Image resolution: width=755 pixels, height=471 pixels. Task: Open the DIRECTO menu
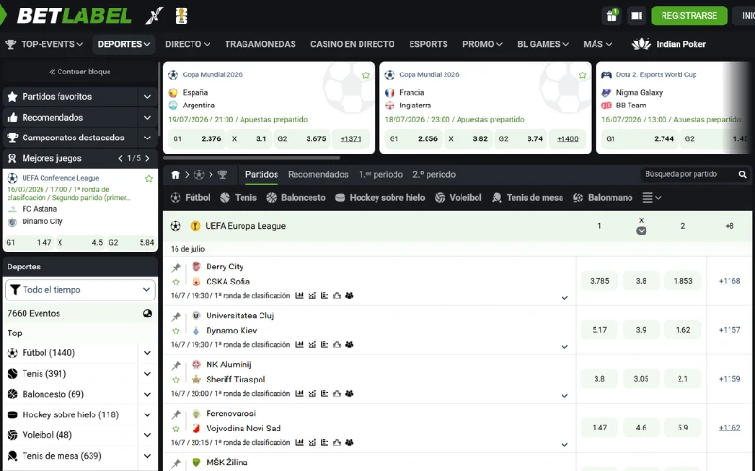pyautogui.click(x=187, y=44)
